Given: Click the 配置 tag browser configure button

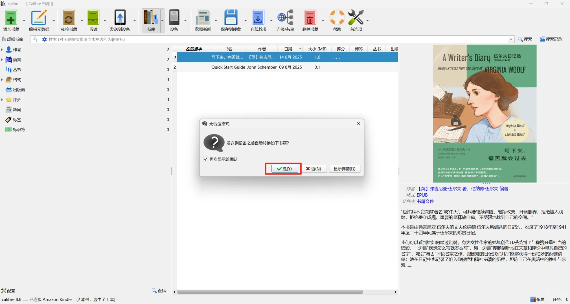Looking at the screenshot, I should pyautogui.click(x=8, y=291).
